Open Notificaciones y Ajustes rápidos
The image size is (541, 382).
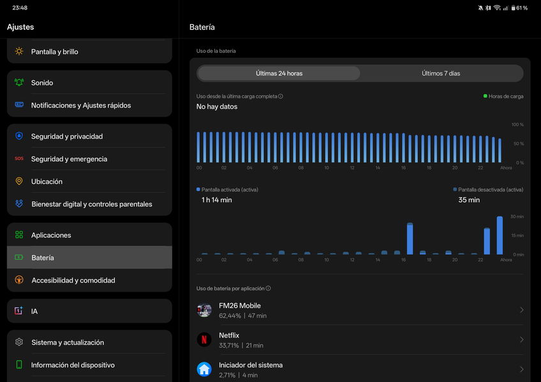[81, 106]
